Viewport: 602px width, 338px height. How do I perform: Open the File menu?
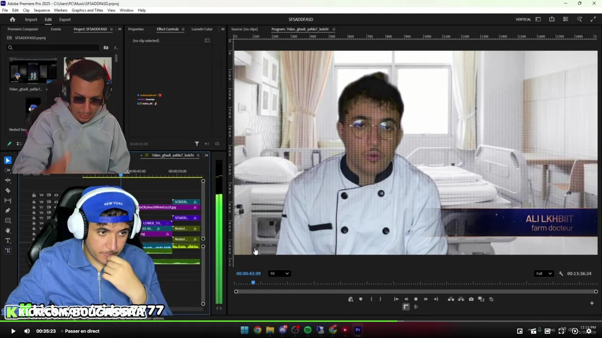pos(5,10)
